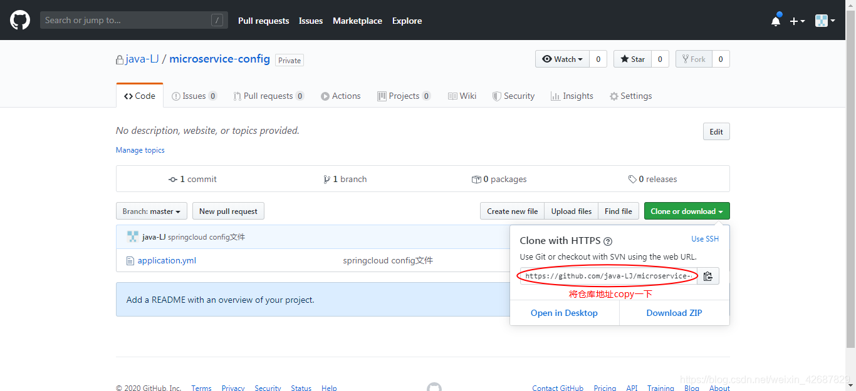The image size is (856, 391).
Task: Click the Clone with HTTPS help icon
Action: point(608,241)
